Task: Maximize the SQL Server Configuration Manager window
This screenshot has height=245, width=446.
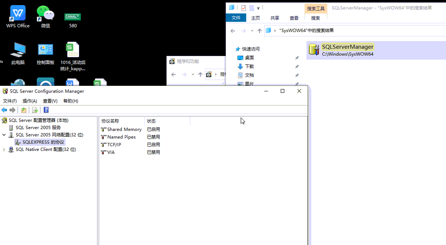Action: coord(282,91)
